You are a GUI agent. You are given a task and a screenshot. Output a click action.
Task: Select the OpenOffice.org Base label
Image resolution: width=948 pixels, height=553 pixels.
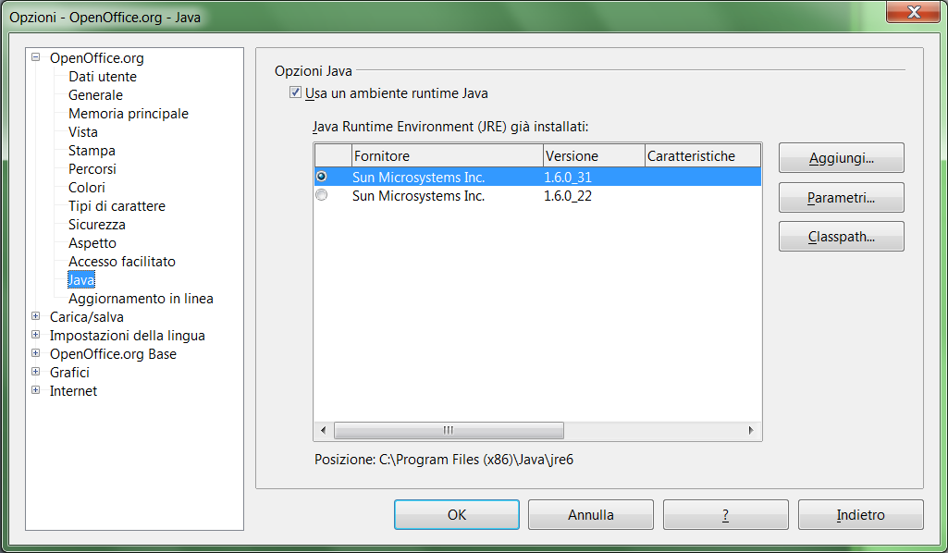tap(113, 353)
